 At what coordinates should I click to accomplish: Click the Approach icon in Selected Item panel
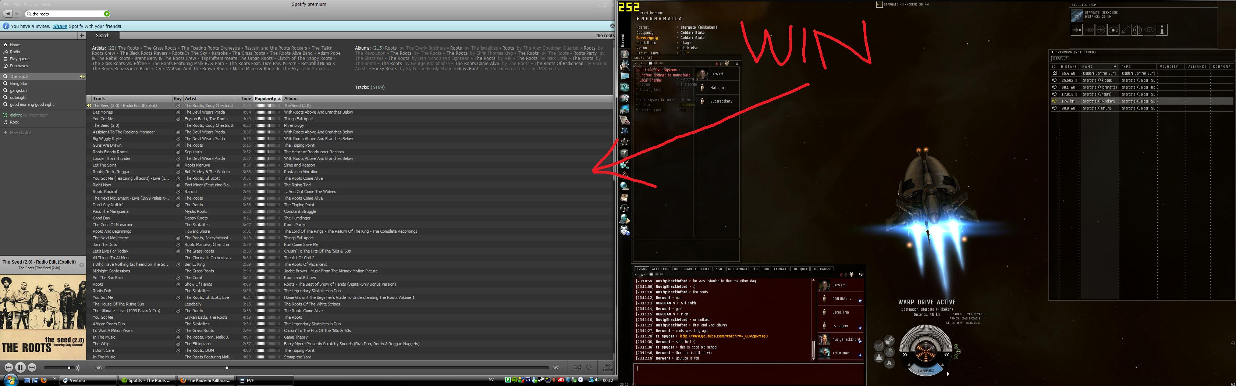pyautogui.click(x=1076, y=30)
